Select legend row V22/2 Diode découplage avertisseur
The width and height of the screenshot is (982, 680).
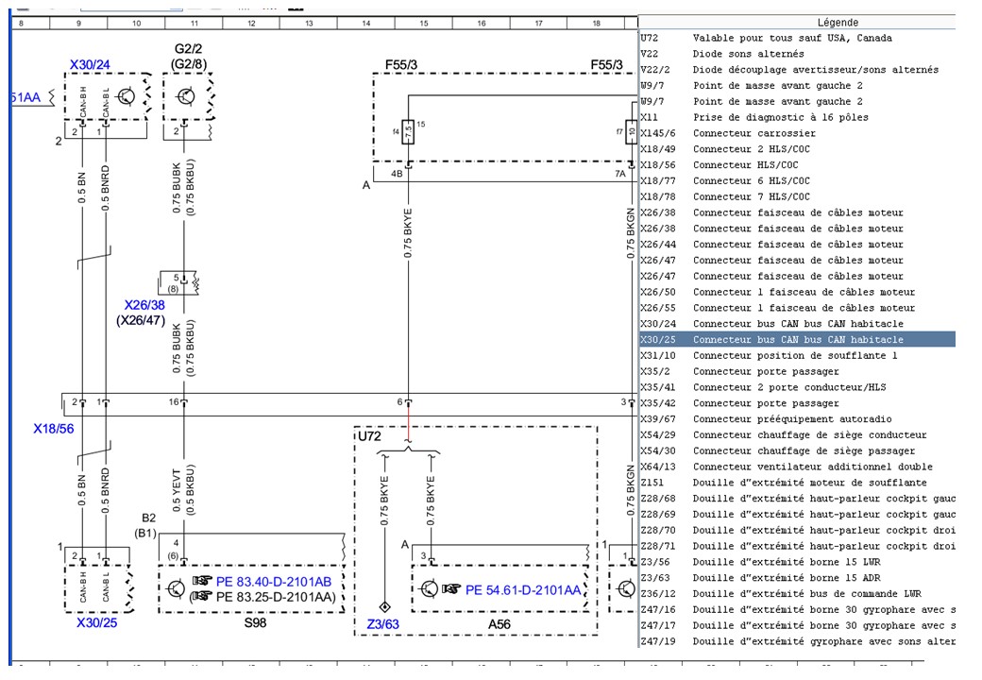(797, 70)
